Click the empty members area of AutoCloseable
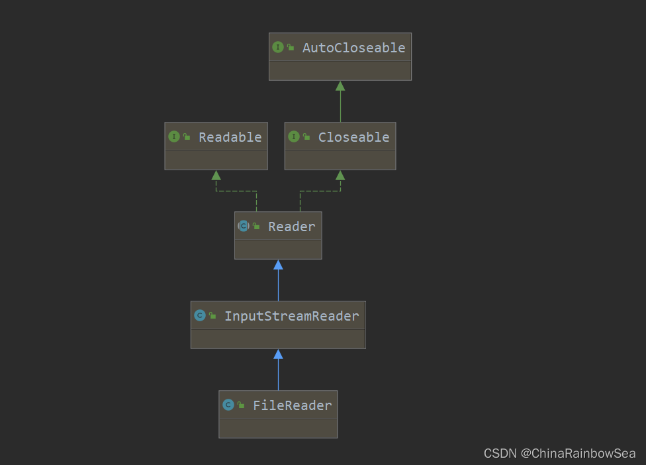The height and width of the screenshot is (465, 646). (x=340, y=71)
